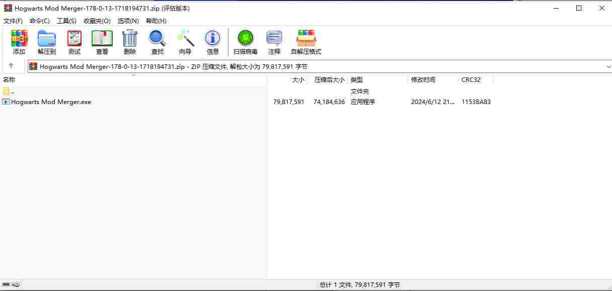Click the key lock icon in status bar
Image resolution: width=612 pixels, height=291 pixels.
click(16, 285)
